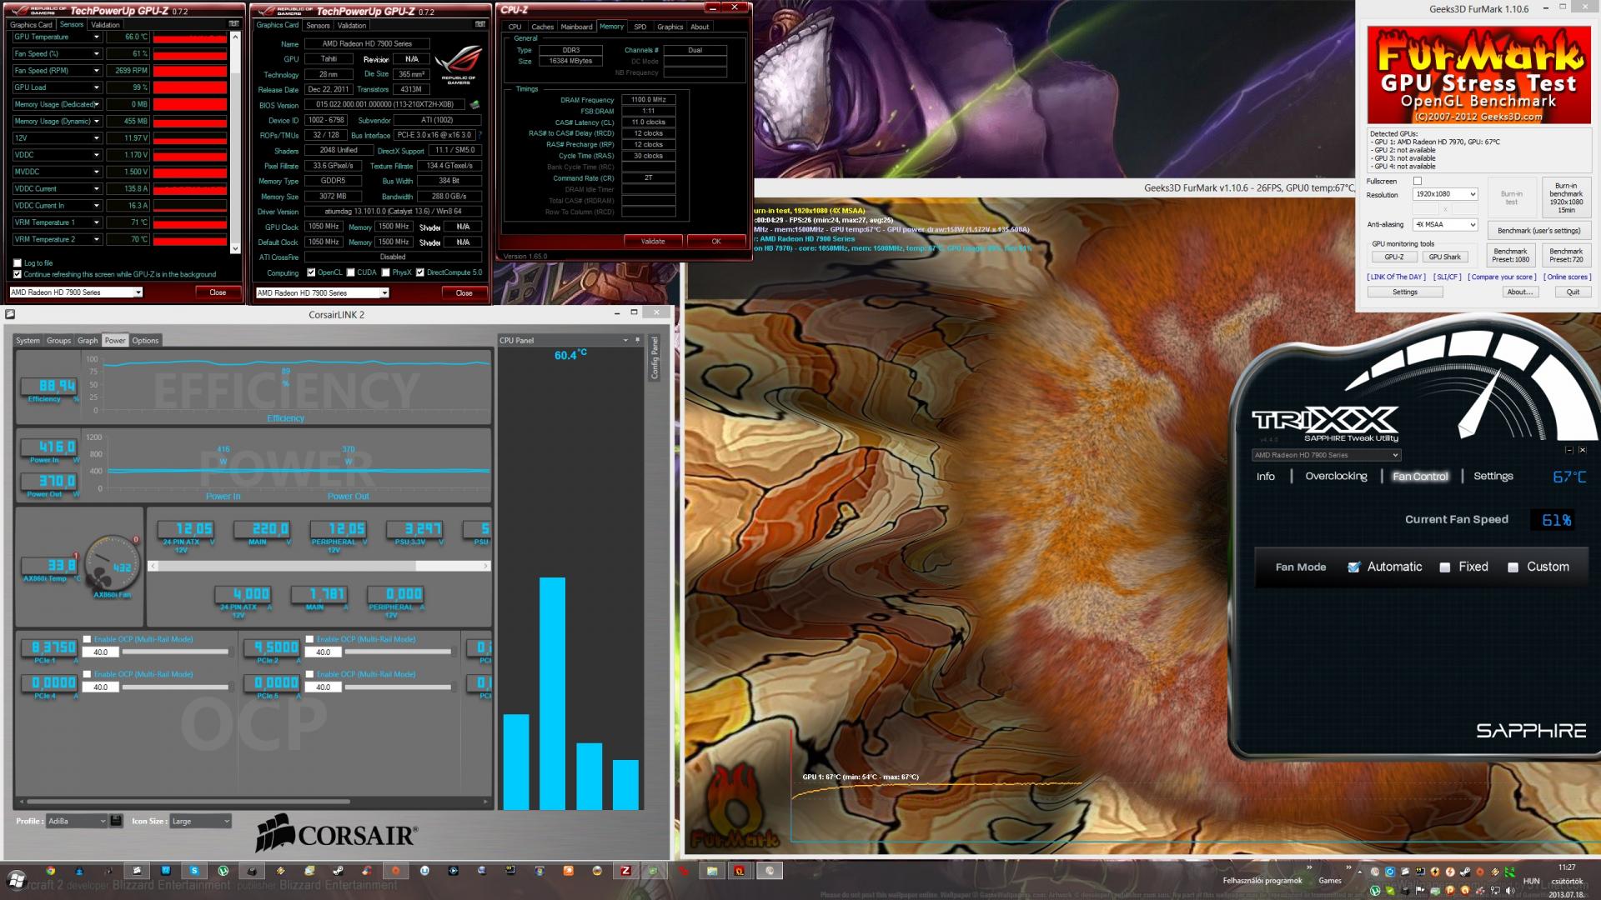The height and width of the screenshot is (900, 1601).
Task: Enable OCP Multi-Rail Mode for PCIe 1
Action: pos(87,639)
